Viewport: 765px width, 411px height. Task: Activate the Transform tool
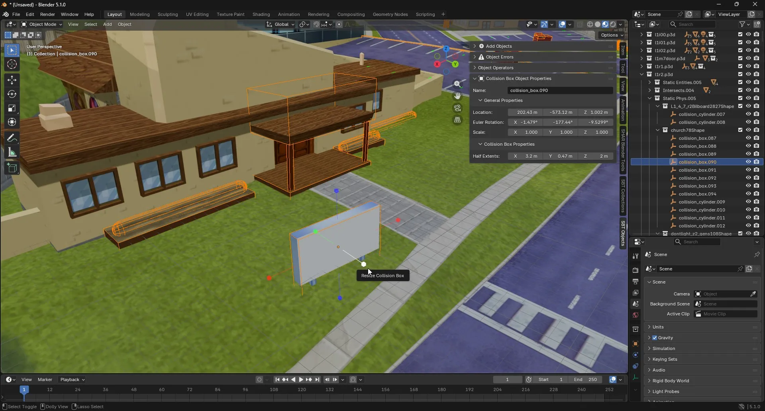tap(12, 122)
